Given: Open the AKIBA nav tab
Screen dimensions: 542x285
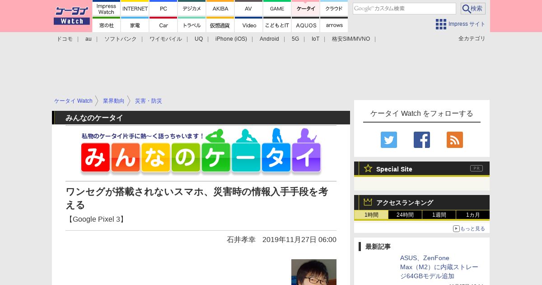Looking at the screenshot, I should click(x=220, y=8).
